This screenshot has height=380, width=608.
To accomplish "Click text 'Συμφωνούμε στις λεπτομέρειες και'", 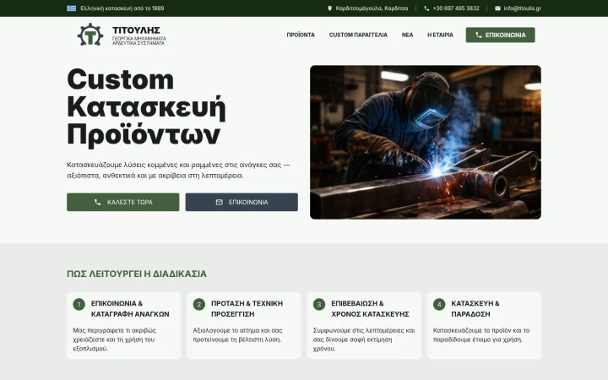I will point(364,330).
